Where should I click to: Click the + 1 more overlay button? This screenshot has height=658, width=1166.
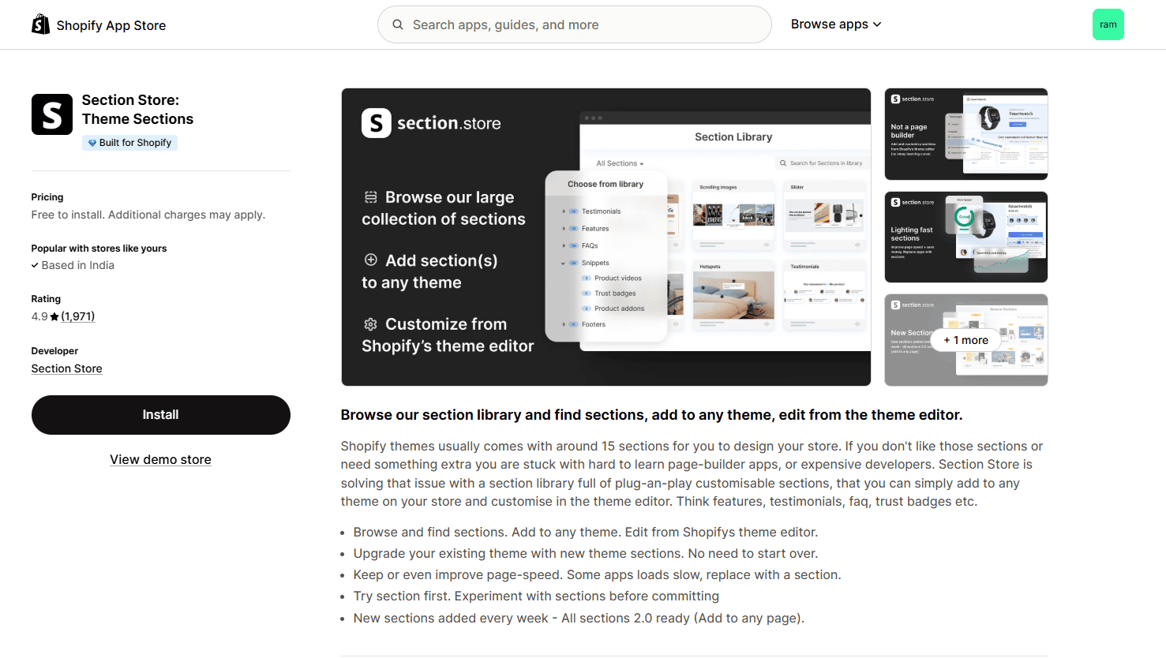tap(966, 340)
